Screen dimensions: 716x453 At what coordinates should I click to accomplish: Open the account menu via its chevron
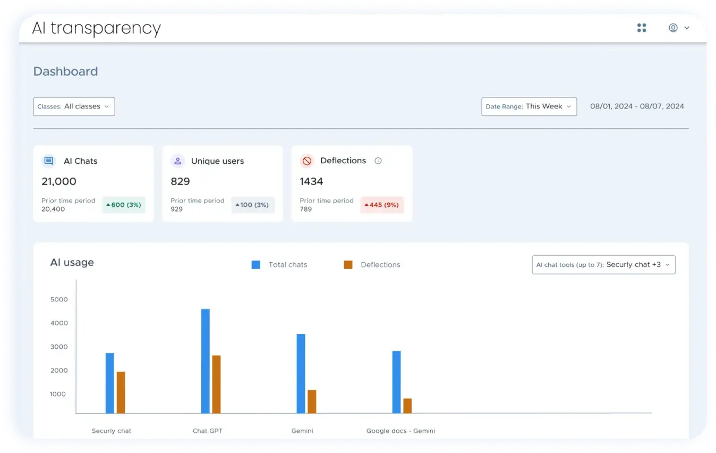(x=686, y=28)
